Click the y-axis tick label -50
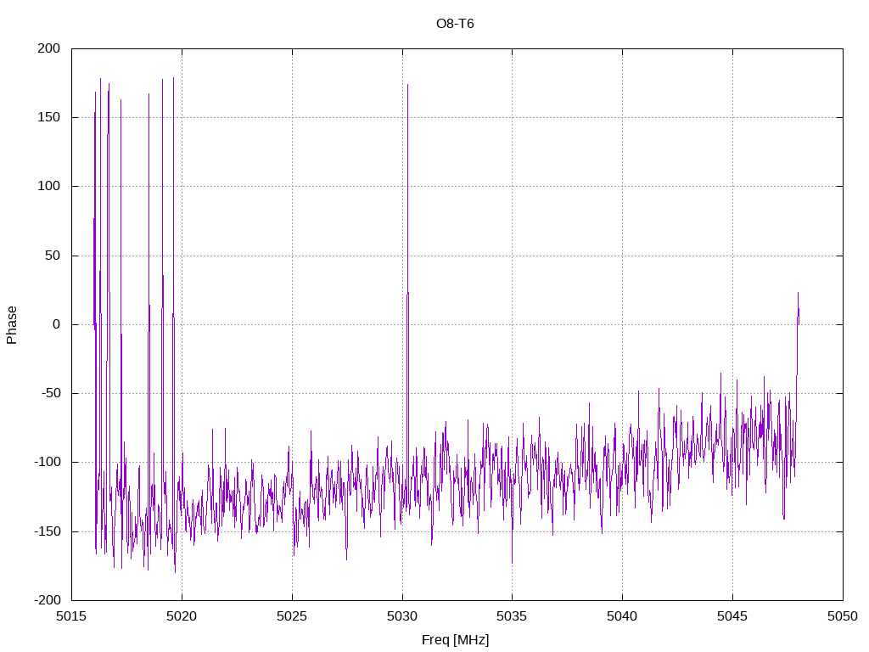 coord(50,394)
